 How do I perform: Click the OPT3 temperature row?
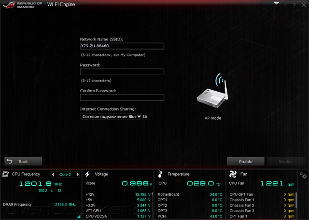click(x=190, y=211)
